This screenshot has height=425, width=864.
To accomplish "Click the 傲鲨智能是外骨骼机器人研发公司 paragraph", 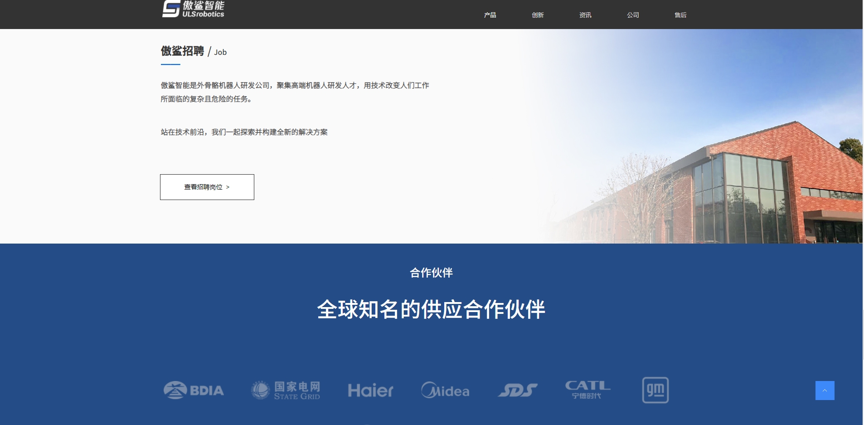I will (x=295, y=92).
